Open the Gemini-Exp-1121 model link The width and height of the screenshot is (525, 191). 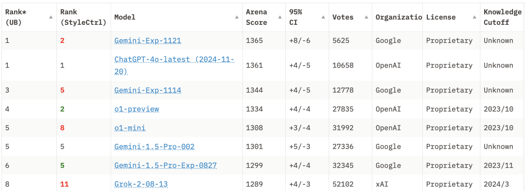click(148, 41)
